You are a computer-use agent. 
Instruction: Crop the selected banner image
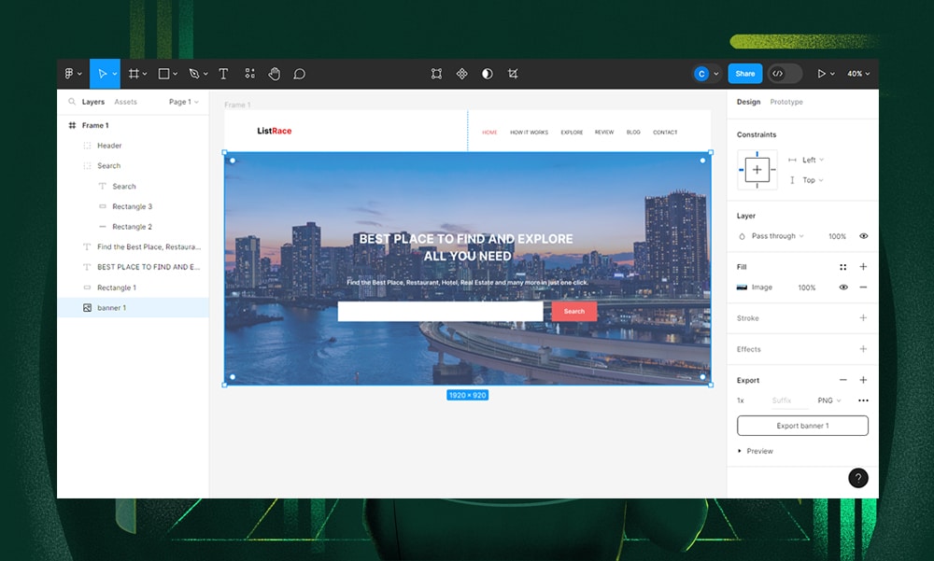[512, 73]
